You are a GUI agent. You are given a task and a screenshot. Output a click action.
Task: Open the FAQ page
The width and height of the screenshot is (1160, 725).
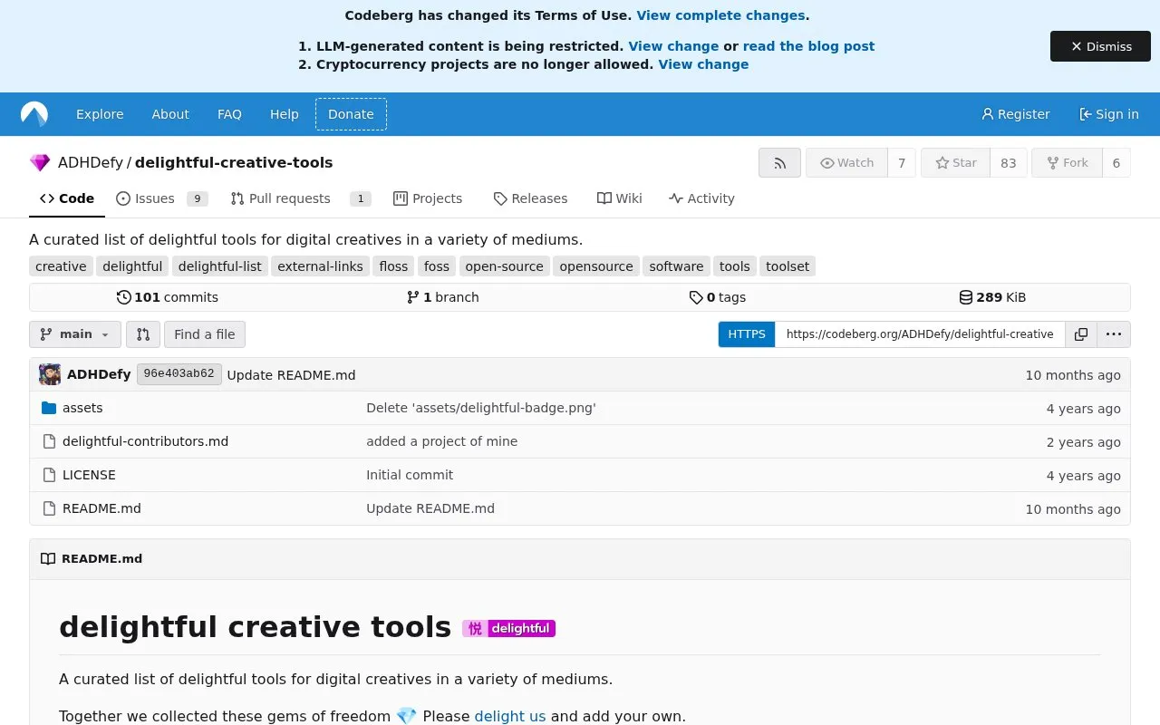tap(229, 114)
